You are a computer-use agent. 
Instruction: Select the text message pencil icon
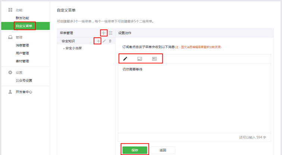coord(125,58)
